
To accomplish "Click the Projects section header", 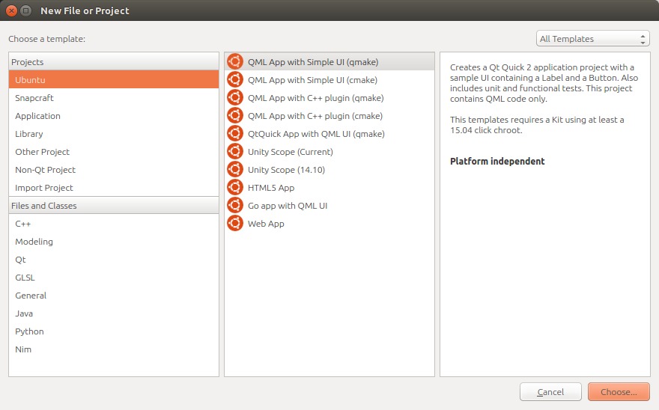I will [x=114, y=62].
